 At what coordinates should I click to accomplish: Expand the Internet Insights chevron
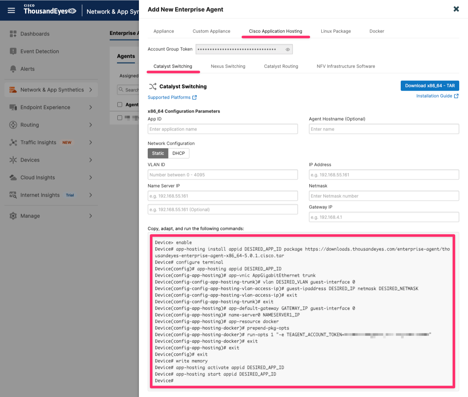tap(91, 195)
